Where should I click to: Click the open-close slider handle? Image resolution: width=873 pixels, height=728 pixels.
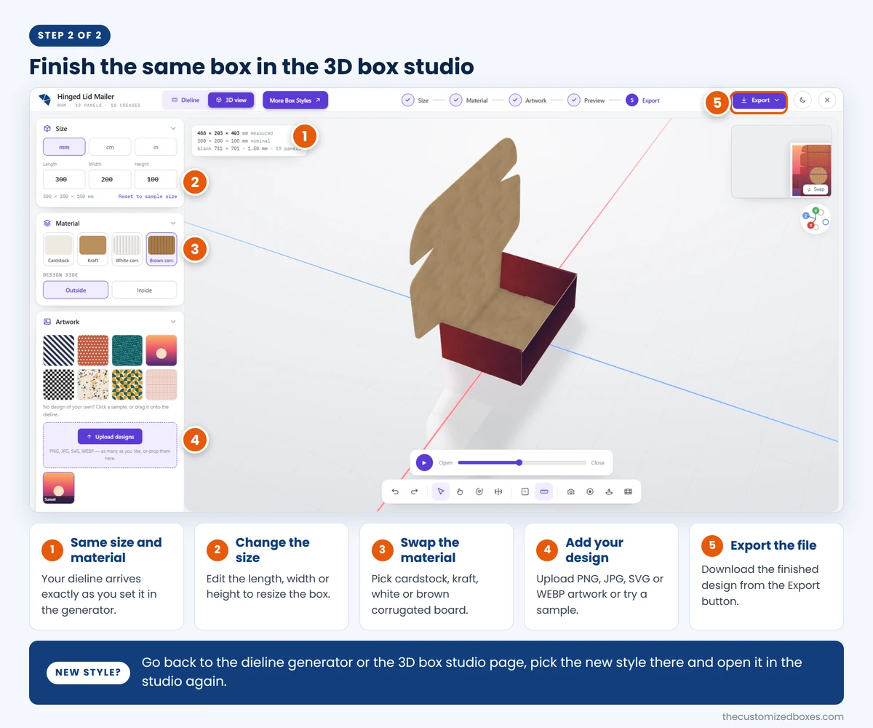coord(519,462)
